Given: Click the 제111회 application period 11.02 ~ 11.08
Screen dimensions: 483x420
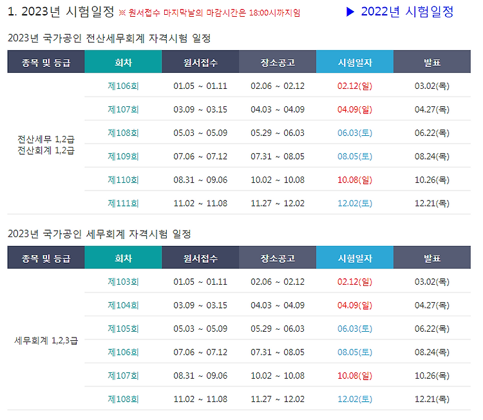Looking at the screenshot, I should [x=200, y=204].
